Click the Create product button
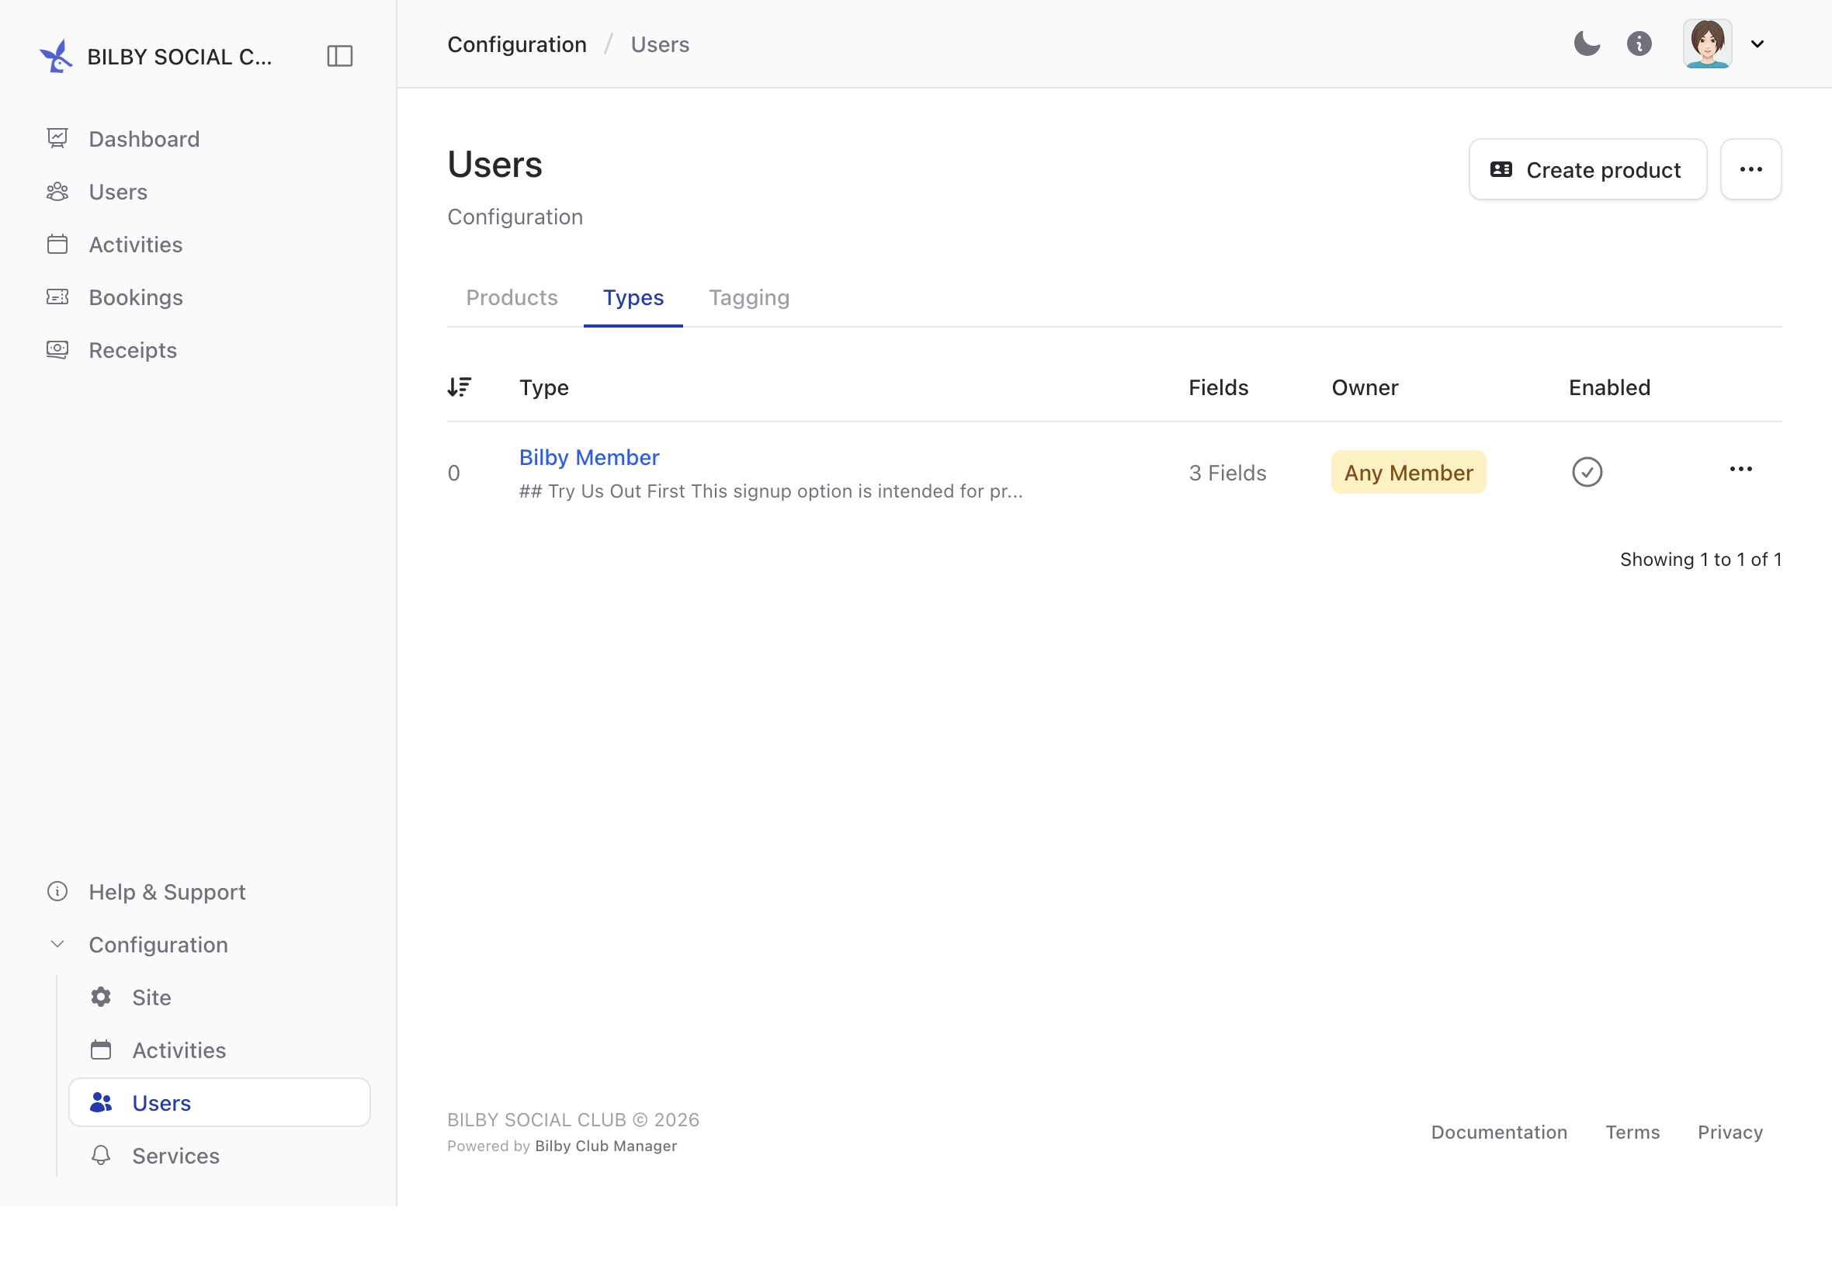This screenshot has height=1273, width=1832. tap(1587, 169)
